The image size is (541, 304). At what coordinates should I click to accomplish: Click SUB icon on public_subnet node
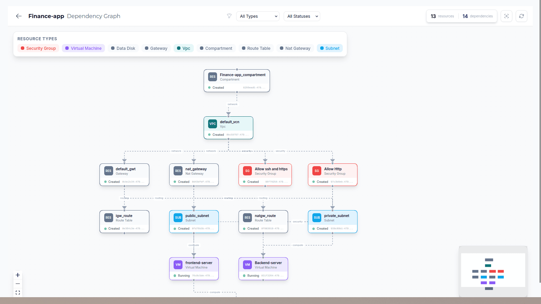(178, 218)
